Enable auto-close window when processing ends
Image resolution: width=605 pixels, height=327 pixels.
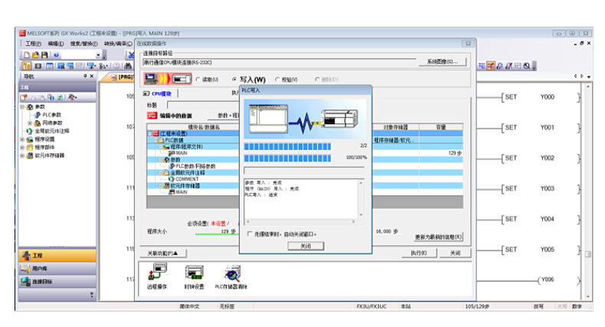[249, 234]
